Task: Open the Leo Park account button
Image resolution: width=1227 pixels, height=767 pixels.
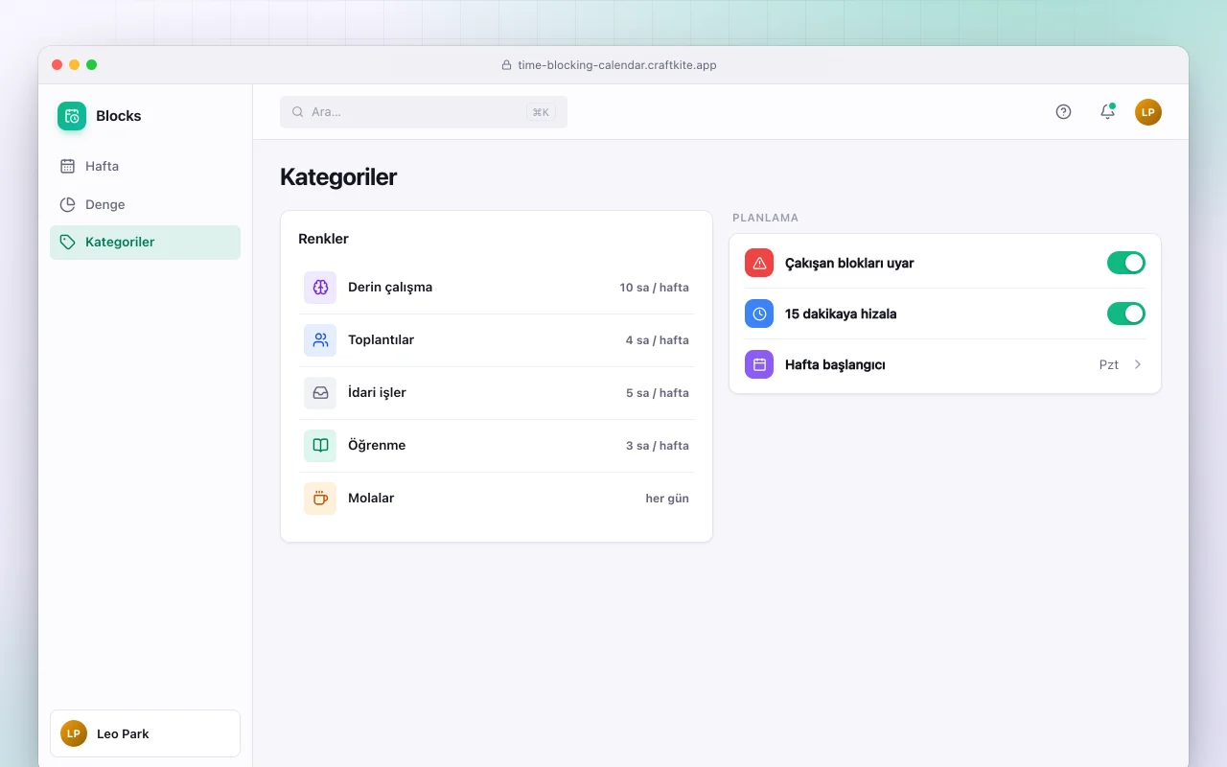Action: click(x=145, y=733)
